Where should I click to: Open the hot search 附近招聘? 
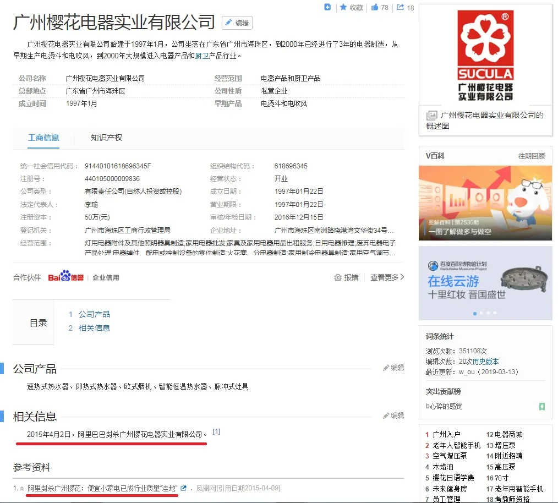pos(508,456)
